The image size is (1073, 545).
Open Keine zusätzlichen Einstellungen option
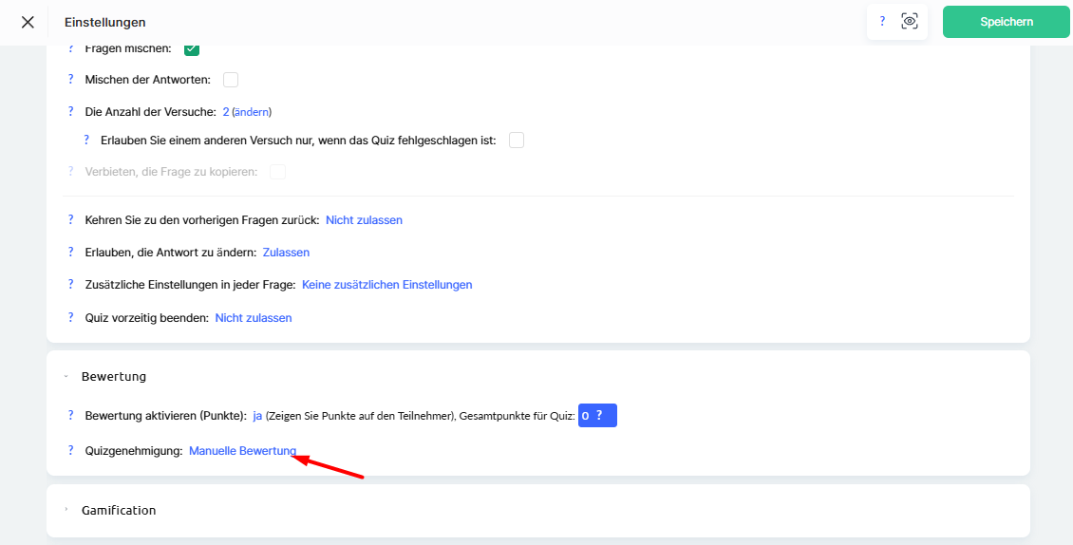[387, 285]
